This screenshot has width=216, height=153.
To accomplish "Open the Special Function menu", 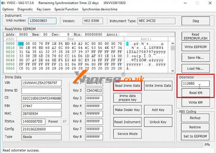I will (66, 9).
